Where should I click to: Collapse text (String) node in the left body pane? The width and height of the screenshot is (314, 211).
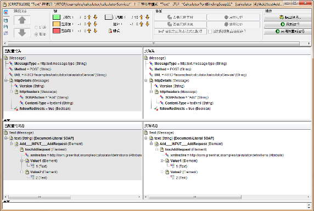[6, 138]
